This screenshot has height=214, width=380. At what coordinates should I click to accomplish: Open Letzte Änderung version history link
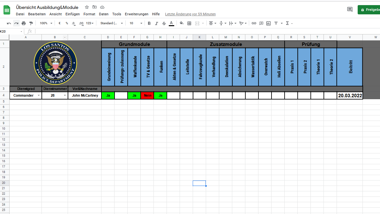(x=190, y=14)
